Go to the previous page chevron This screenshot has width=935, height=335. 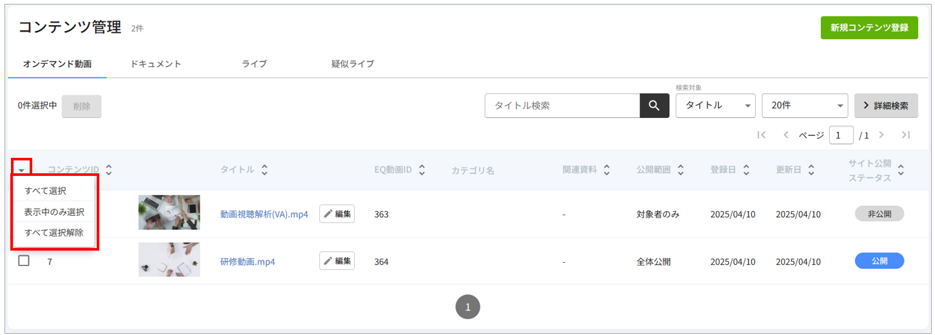click(786, 135)
